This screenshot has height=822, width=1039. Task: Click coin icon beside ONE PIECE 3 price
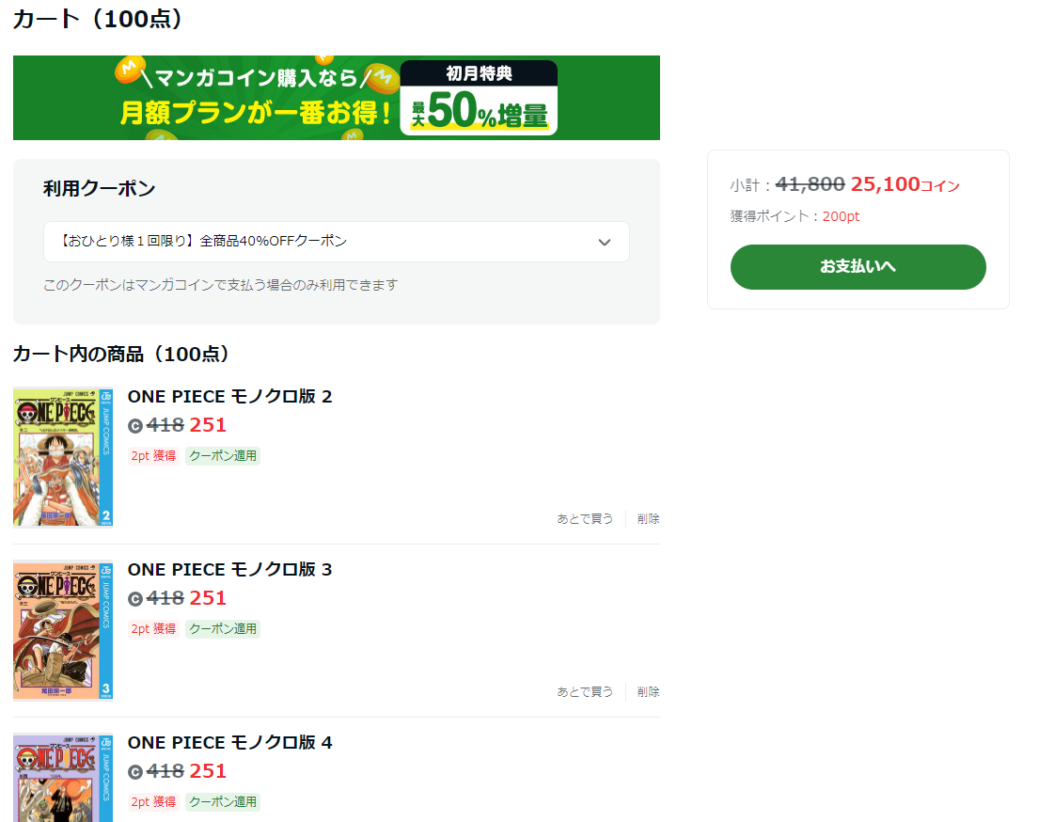pyautogui.click(x=135, y=599)
